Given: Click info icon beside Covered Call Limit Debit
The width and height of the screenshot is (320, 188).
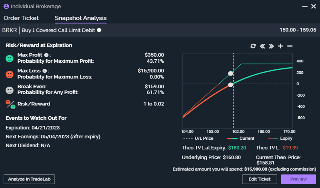Looking at the screenshot, I should (99, 30).
